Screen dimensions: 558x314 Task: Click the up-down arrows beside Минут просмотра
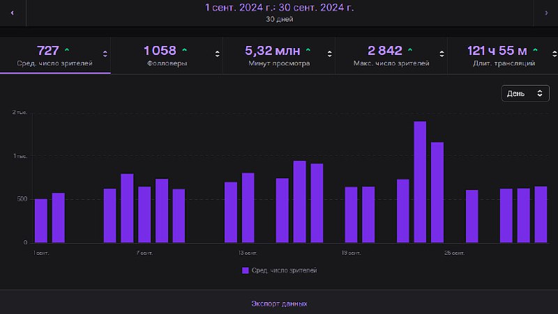pyautogui.click(x=330, y=54)
